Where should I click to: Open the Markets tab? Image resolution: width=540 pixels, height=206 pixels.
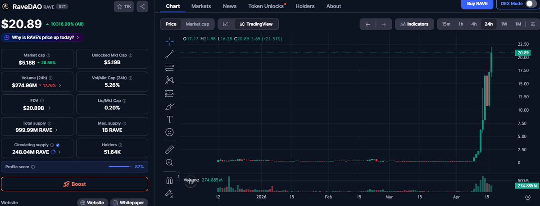(x=201, y=6)
